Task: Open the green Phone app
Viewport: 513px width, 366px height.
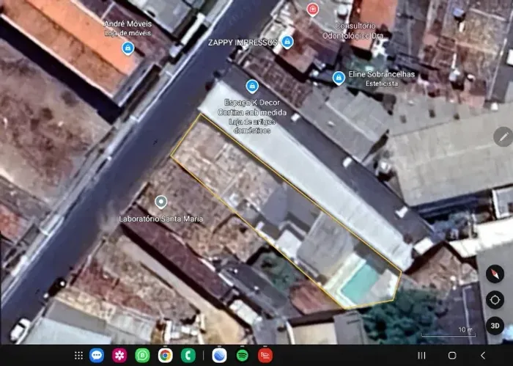Action: [x=188, y=355]
